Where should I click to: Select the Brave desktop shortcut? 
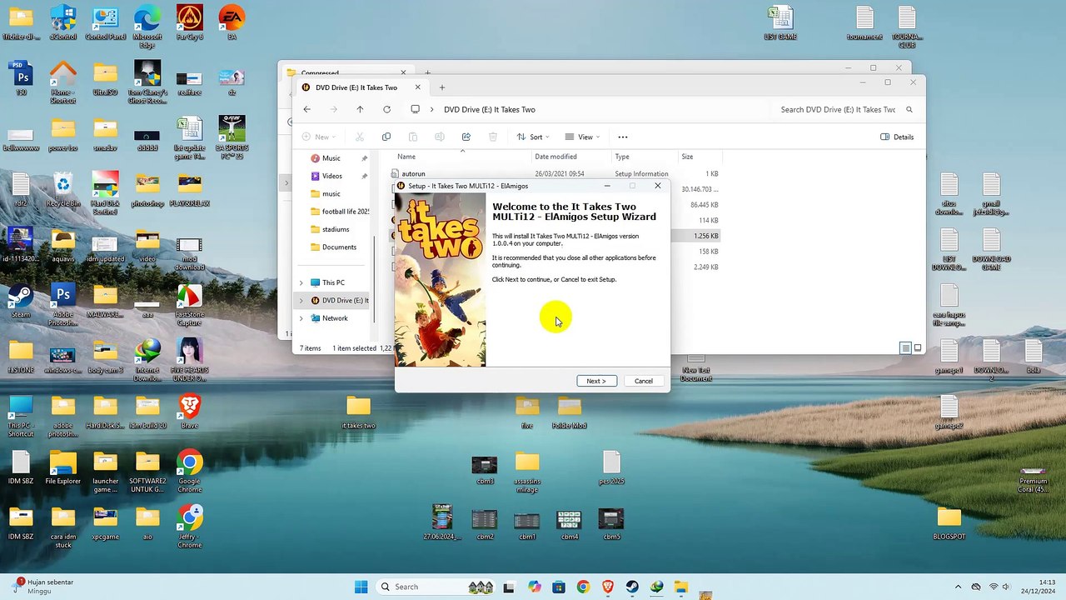click(190, 412)
